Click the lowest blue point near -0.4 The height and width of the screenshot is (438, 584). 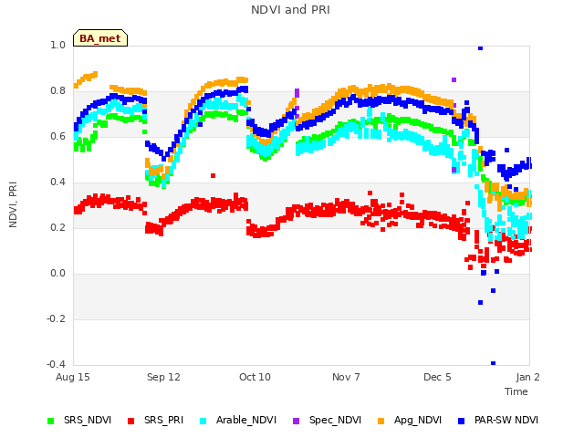493,363
